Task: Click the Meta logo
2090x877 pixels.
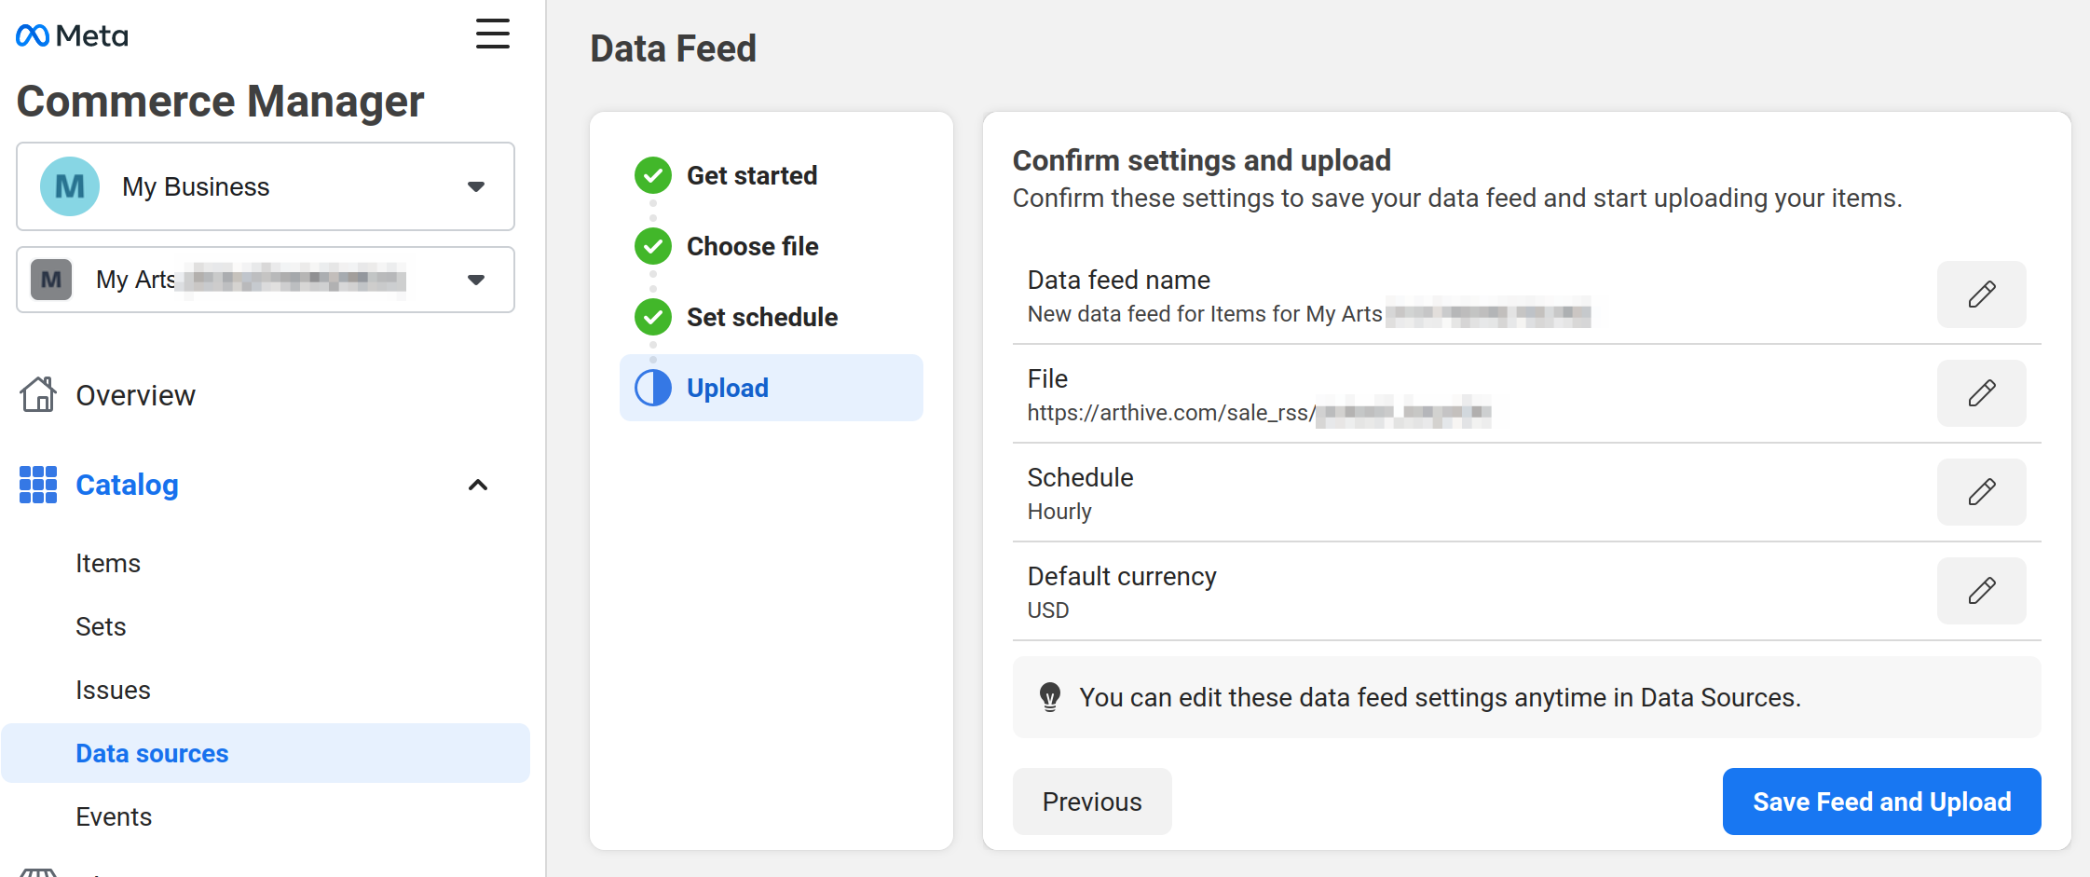Action: pyautogui.click(x=72, y=35)
